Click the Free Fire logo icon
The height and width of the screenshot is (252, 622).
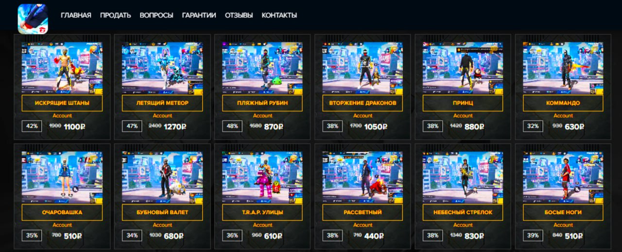(x=33, y=18)
